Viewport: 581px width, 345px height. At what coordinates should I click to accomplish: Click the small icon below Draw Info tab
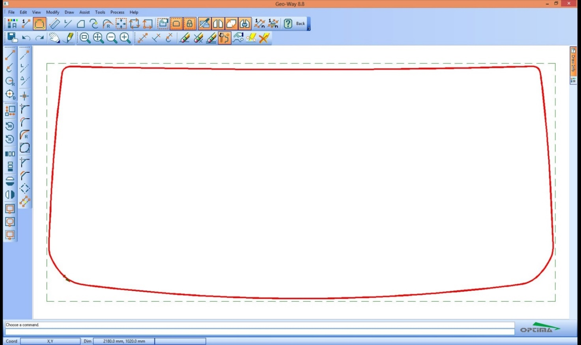[x=573, y=80]
